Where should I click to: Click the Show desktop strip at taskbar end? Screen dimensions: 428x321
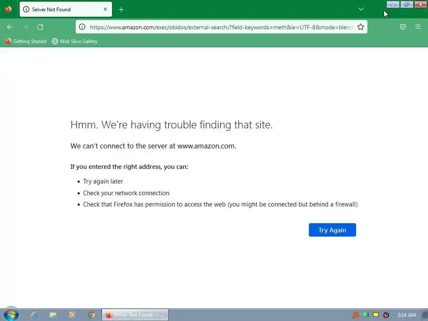425,315
